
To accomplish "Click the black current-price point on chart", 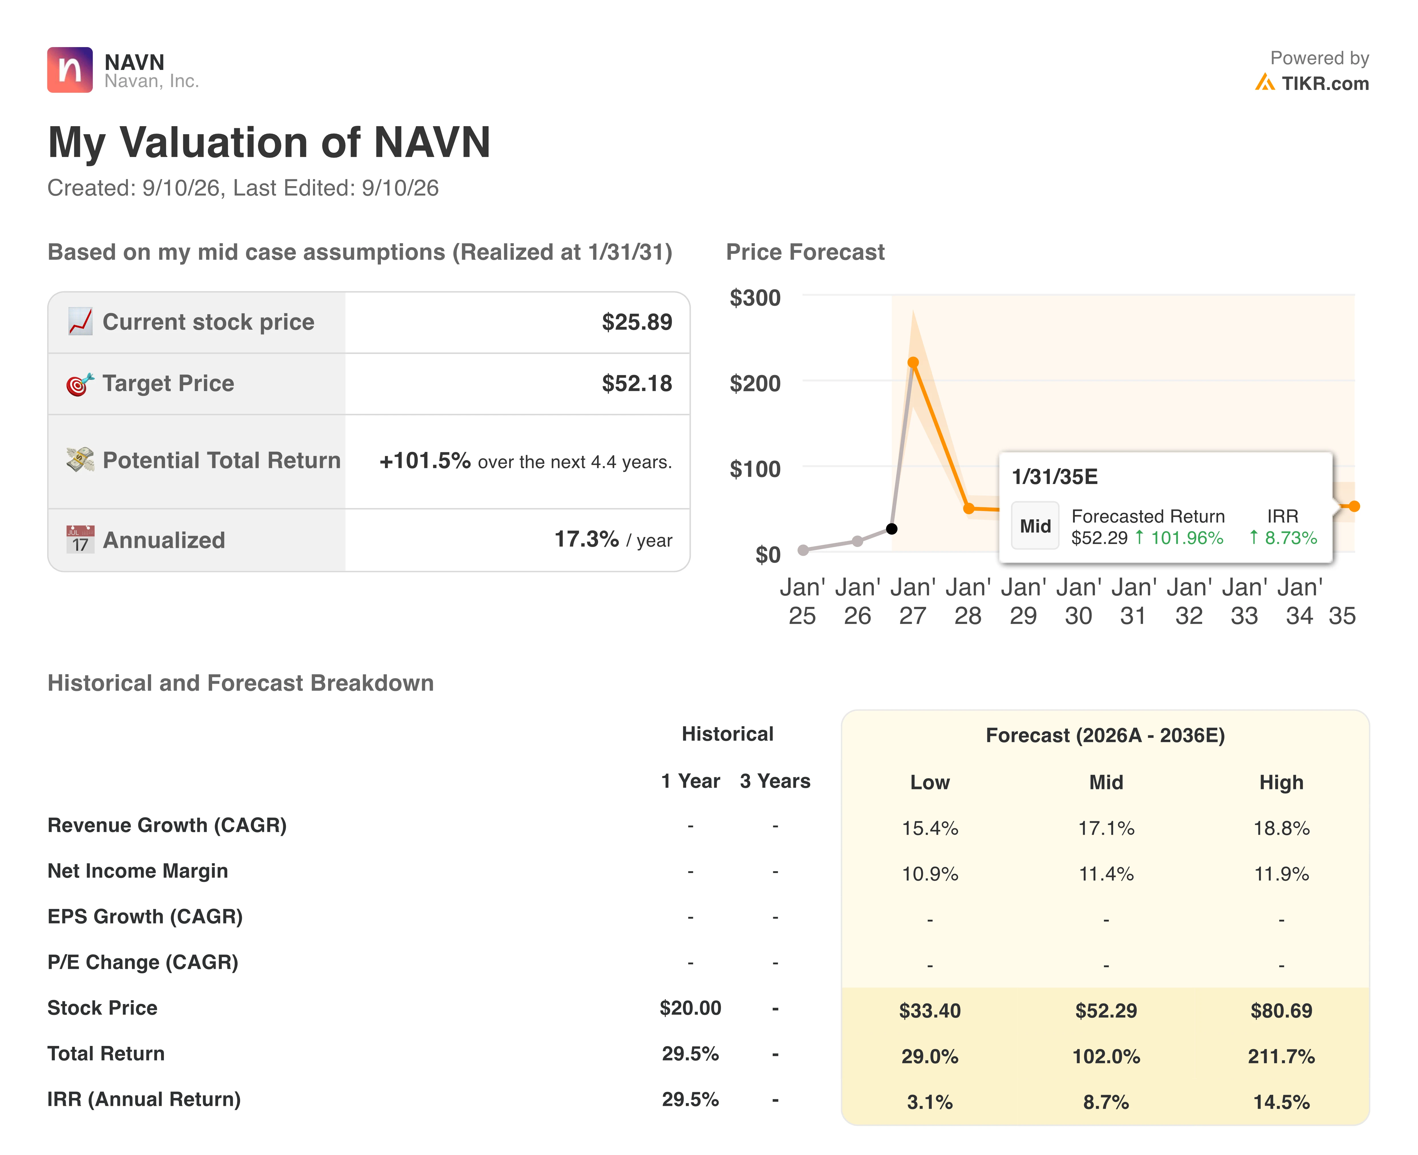I will click(x=892, y=529).
